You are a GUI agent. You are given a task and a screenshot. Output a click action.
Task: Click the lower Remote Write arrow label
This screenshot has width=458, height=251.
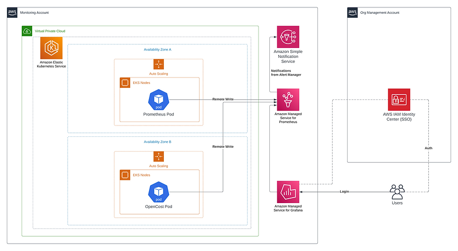223,147
